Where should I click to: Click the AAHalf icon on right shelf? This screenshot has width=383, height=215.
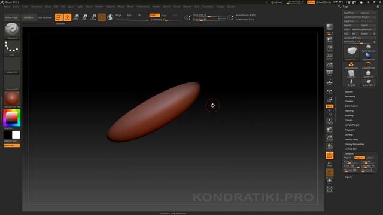pyautogui.click(x=330, y=65)
